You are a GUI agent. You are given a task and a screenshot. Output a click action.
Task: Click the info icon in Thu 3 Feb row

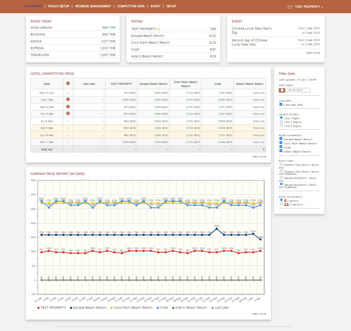68,113
